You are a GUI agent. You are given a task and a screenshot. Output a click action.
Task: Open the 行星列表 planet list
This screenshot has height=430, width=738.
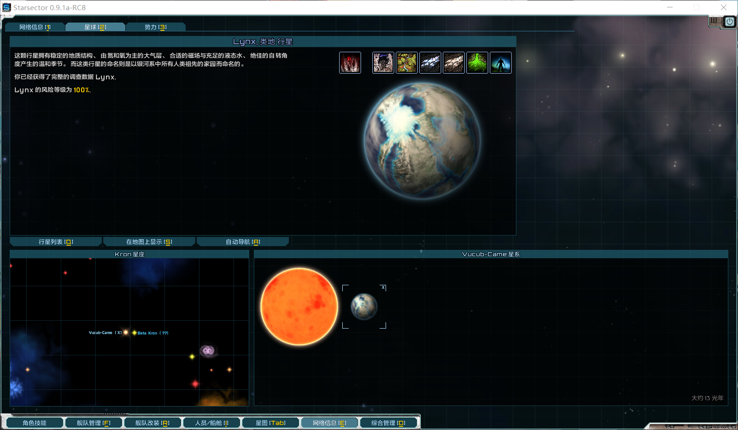point(56,242)
